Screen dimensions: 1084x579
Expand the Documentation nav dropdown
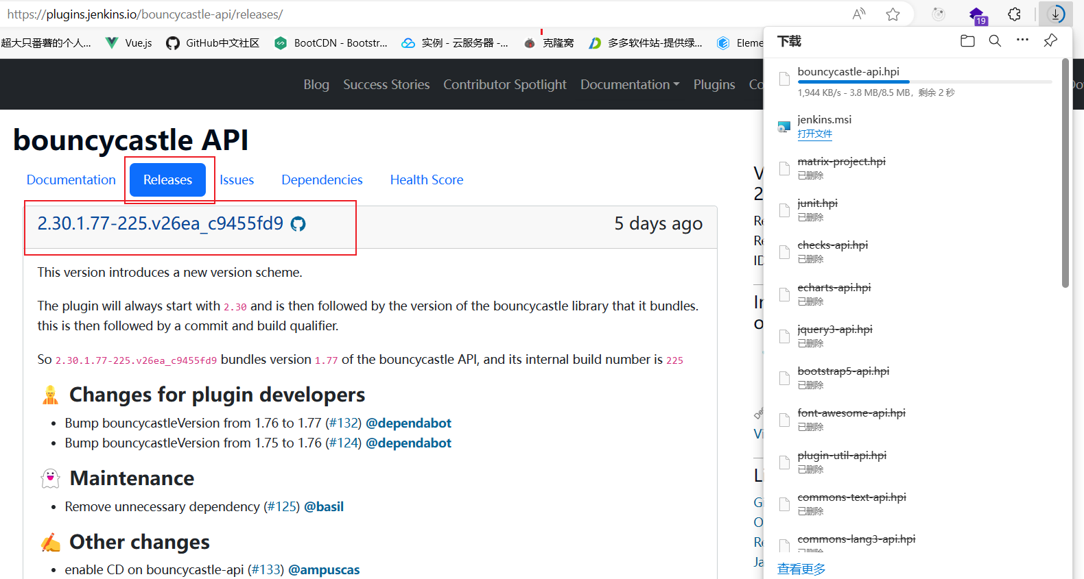[x=630, y=84]
